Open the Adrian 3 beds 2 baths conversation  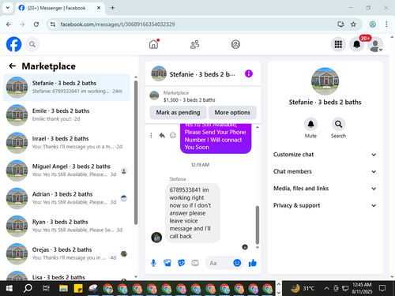66,198
